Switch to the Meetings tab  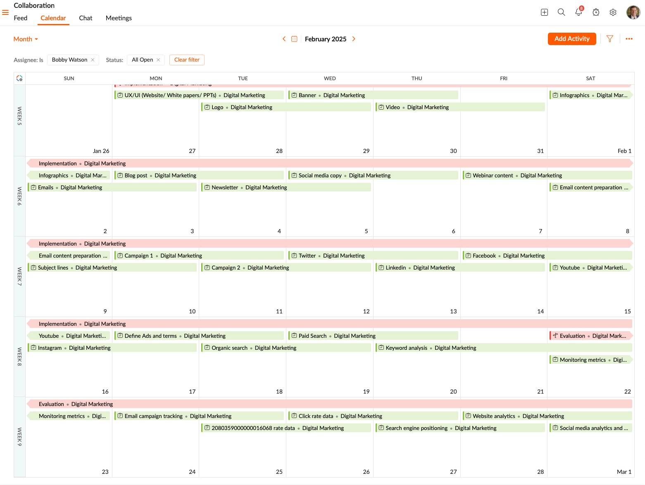119,18
